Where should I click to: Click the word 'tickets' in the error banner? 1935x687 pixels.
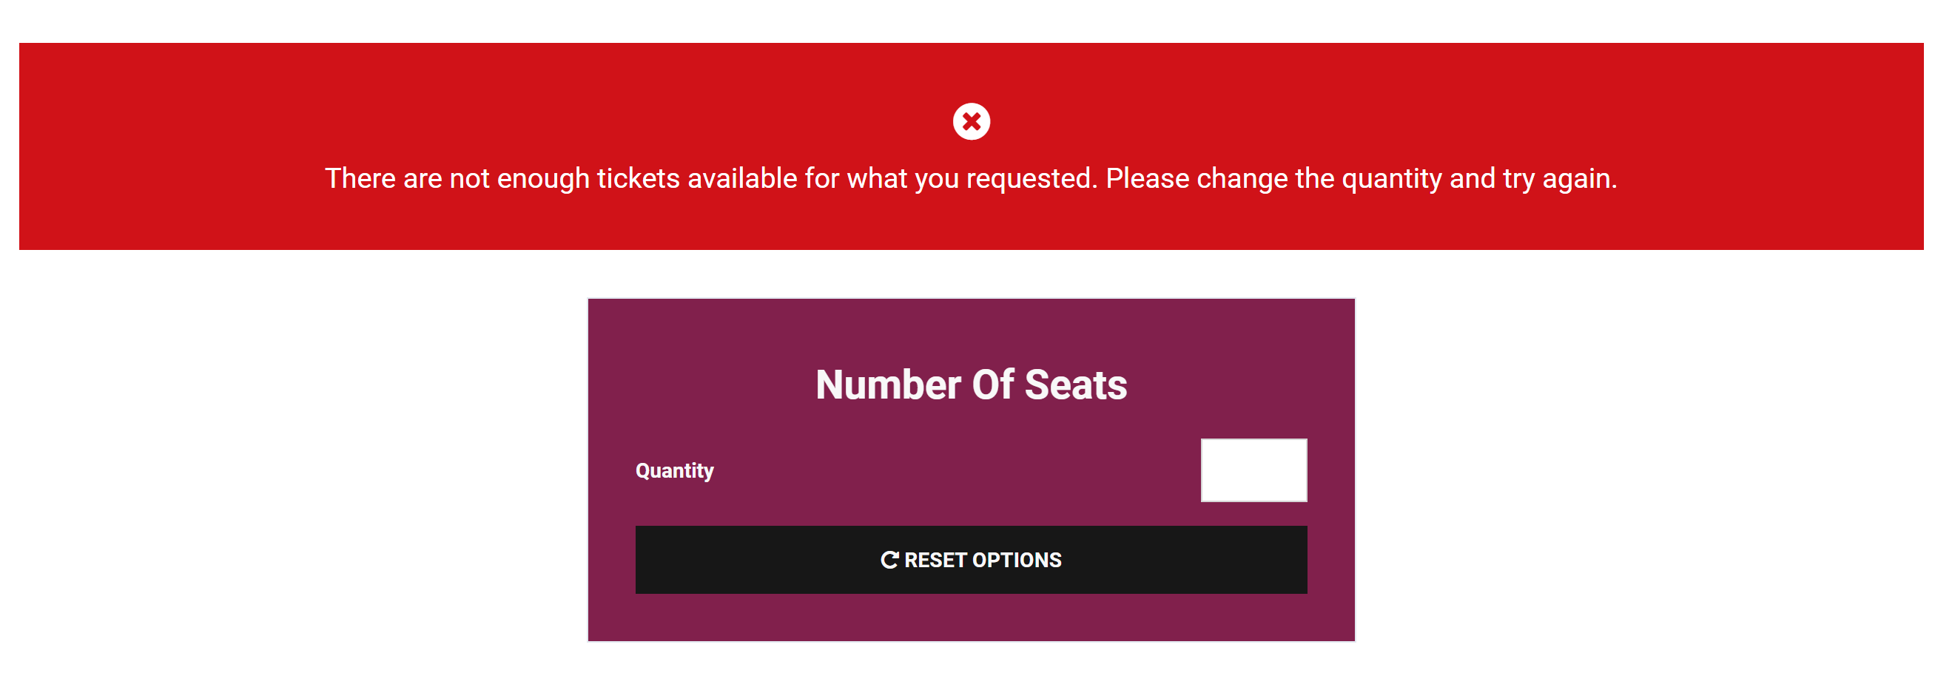coord(638,179)
